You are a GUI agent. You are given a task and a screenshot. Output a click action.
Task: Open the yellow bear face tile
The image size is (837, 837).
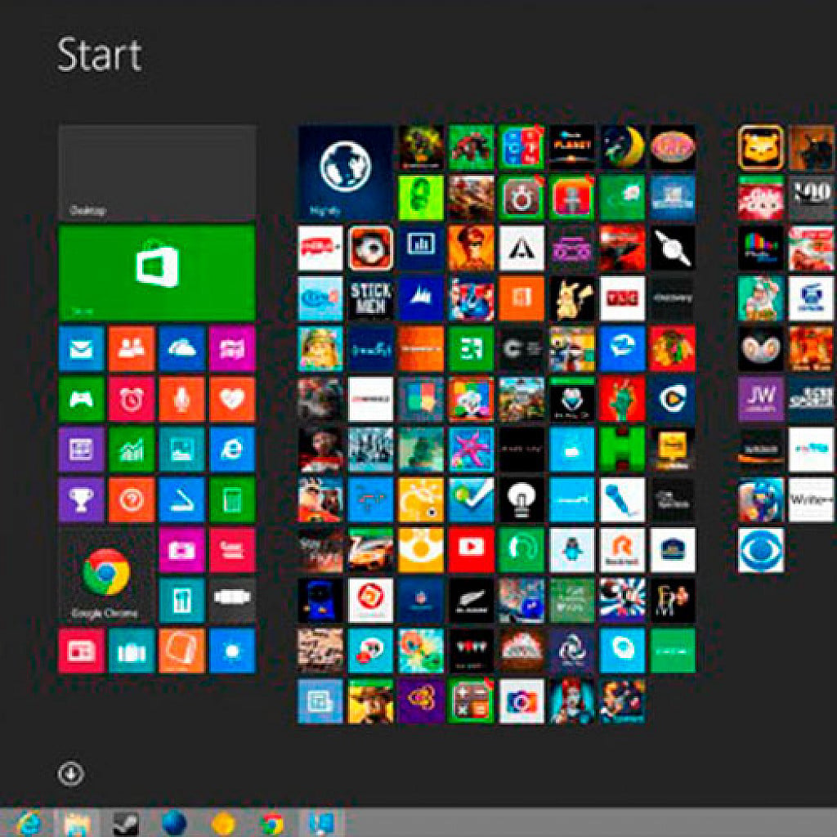pos(761,147)
